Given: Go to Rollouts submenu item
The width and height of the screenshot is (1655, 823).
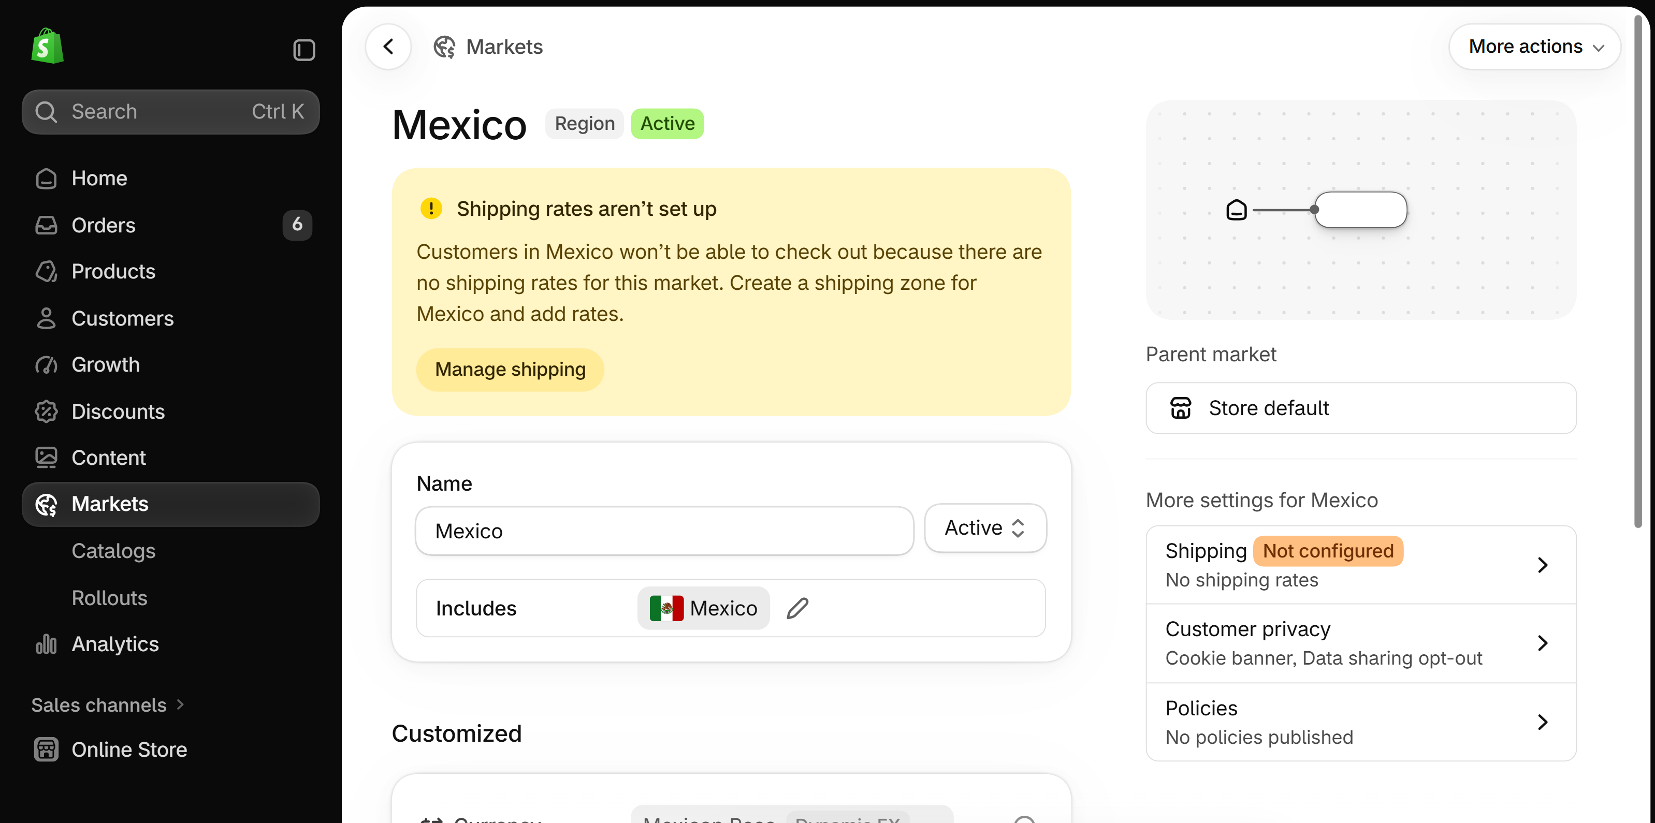Looking at the screenshot, I should (x=110, y=598).
